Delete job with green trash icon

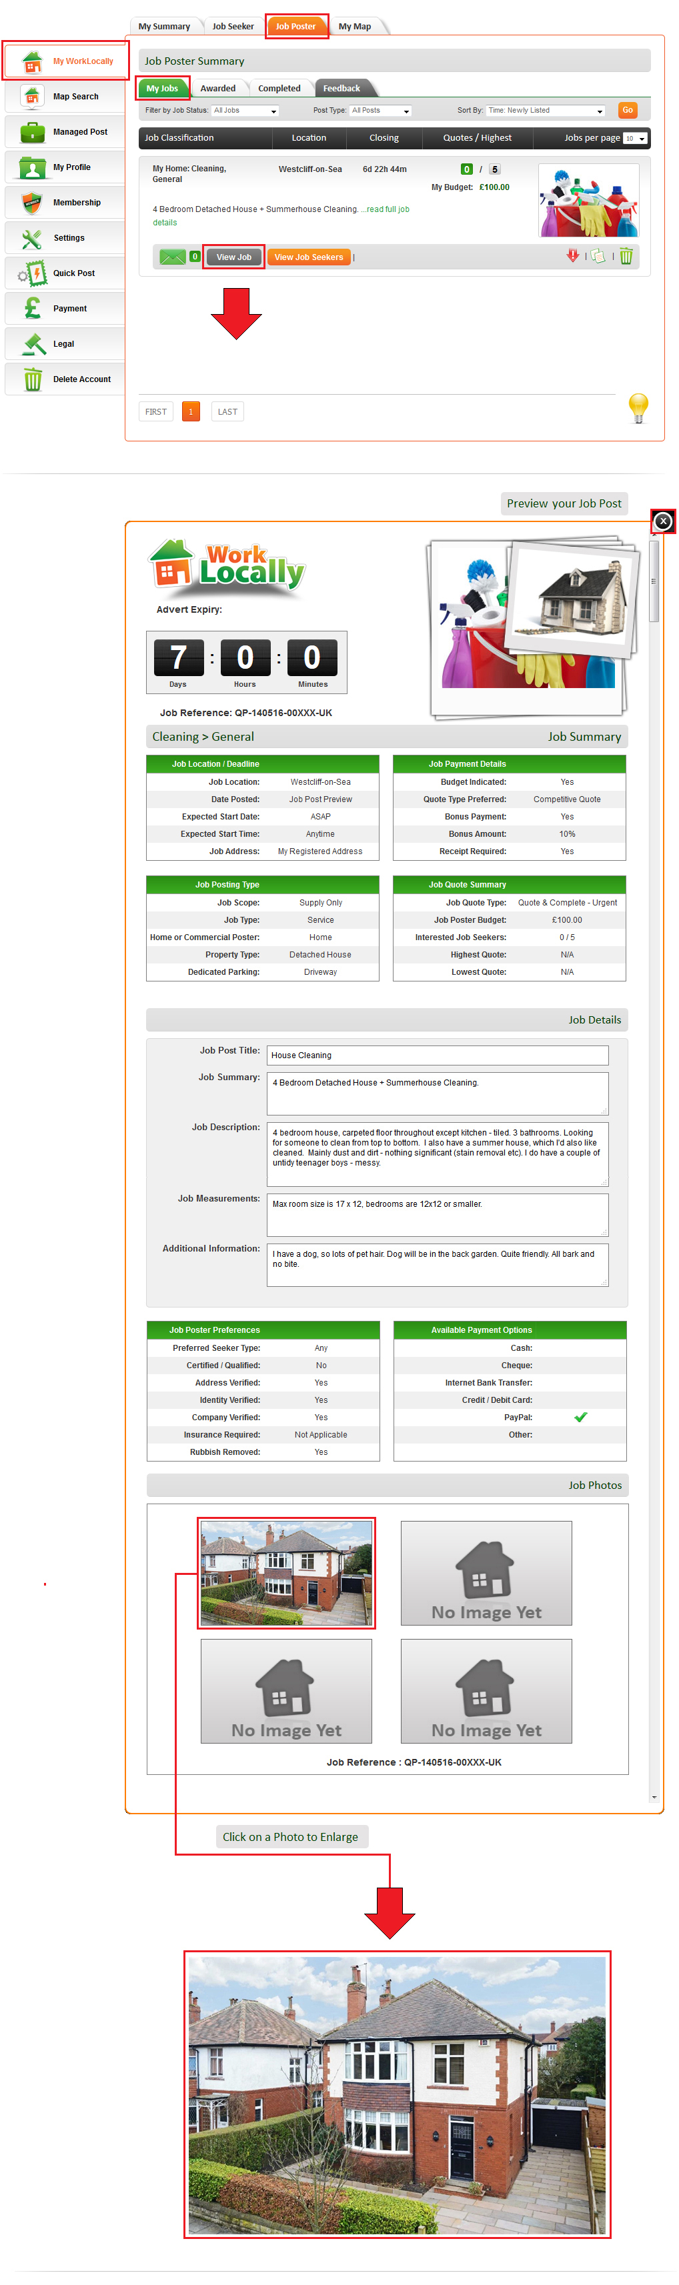pos(626,256)
